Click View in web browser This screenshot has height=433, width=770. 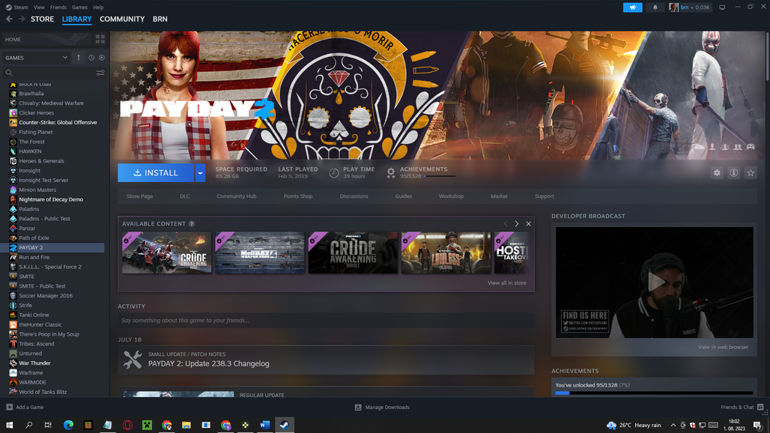[x=724, y=347]
